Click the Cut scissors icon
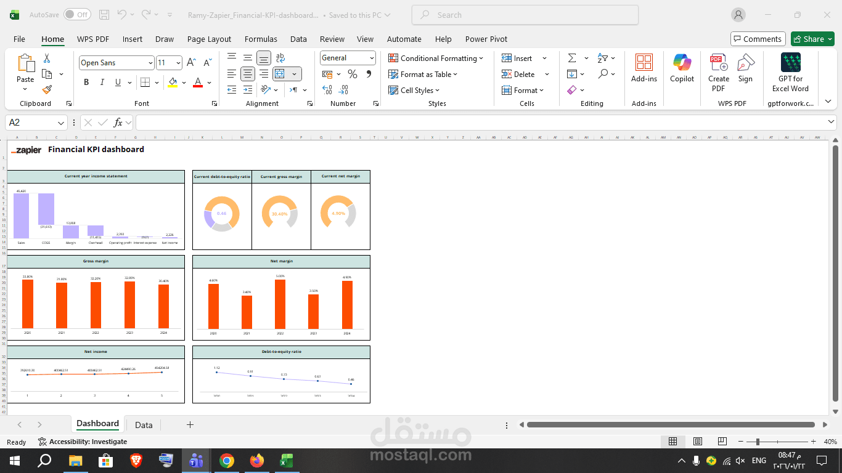Image resolution: width=842 pixels, height=473 pixels. 47,59
